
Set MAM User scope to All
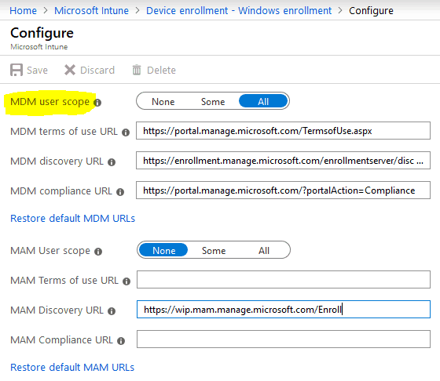click(x=264, y=251)
